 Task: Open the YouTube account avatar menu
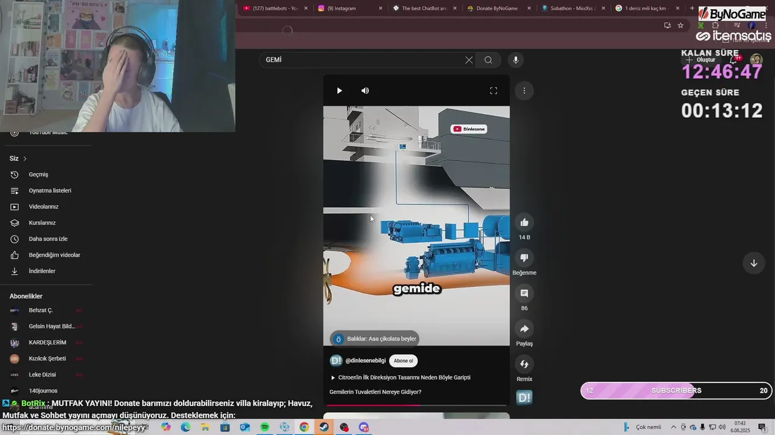click(756, 60)
